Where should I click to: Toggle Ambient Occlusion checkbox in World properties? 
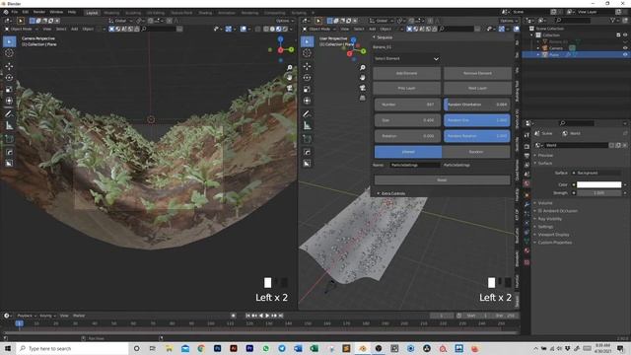click(x=540, y=211)
